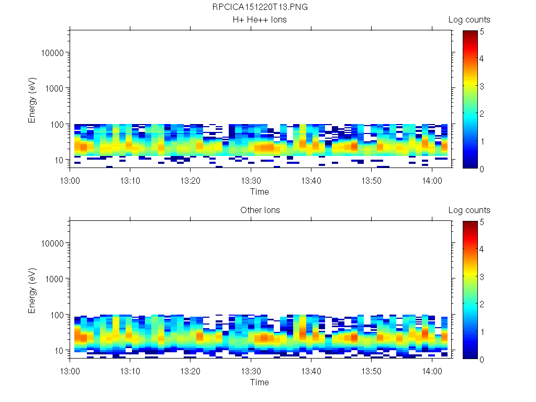
Task: Click the value 3 on the top colorbar scale
Action: pos(482,86)
